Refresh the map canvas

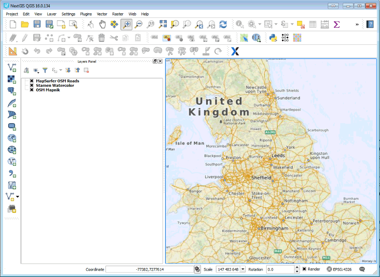[x=223, y=24]
